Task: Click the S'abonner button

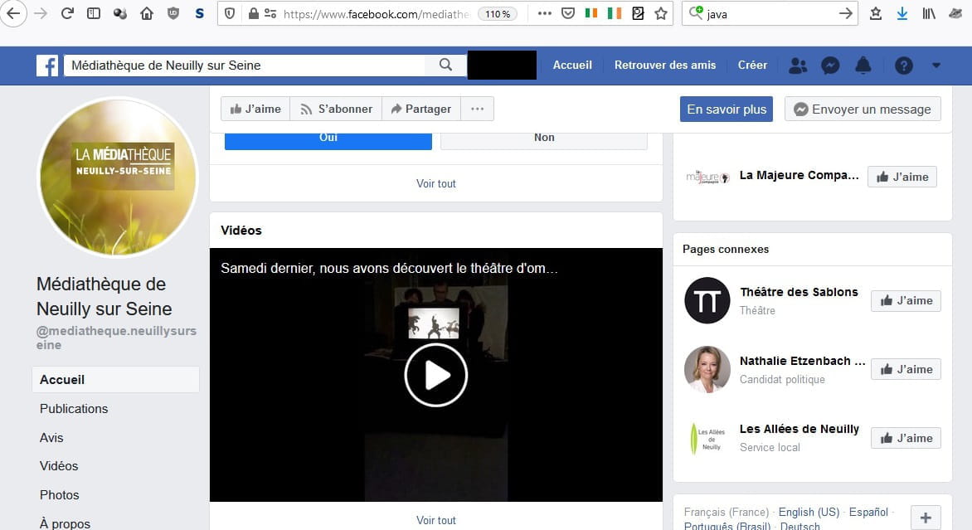Action: click(x=336, y=109)
